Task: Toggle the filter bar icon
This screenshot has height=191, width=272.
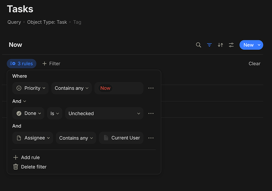Action: click(209, 45)
